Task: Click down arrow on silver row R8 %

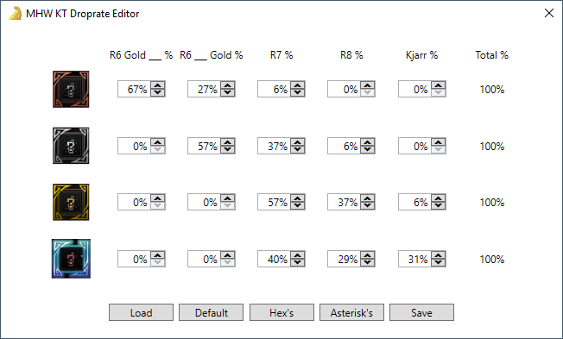Action: (x=368, y=149)
